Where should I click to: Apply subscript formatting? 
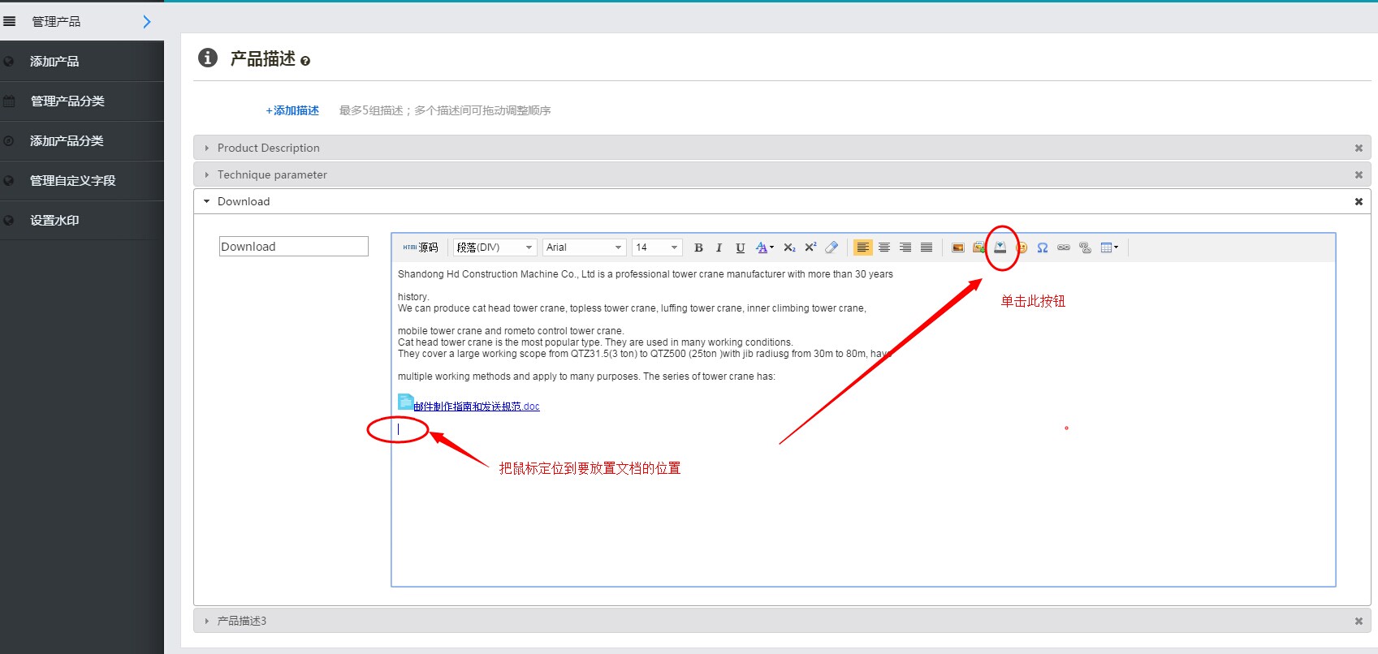pos(789,247)
